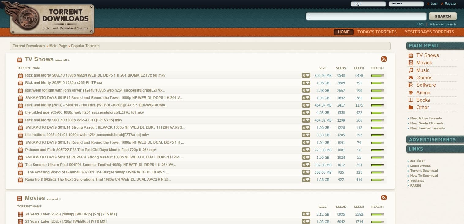Open the Movies RSS feed icon
Screen dimensions: 464x224
pyautogui.click(x=384, y=198)
